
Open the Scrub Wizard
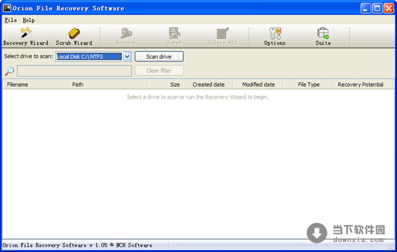(74, 36)
